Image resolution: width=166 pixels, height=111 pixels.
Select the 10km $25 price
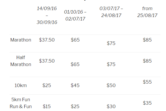[47, 85]
